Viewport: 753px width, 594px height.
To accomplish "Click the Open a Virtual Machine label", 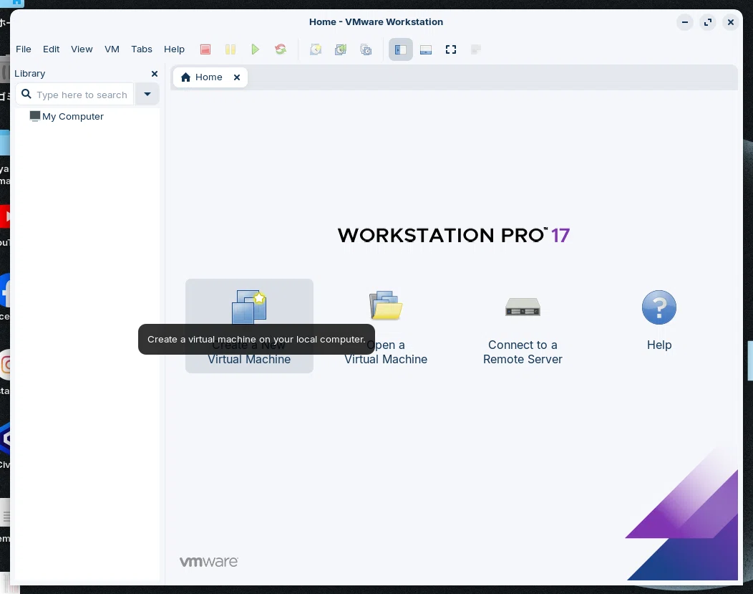I will coord(386,353).
